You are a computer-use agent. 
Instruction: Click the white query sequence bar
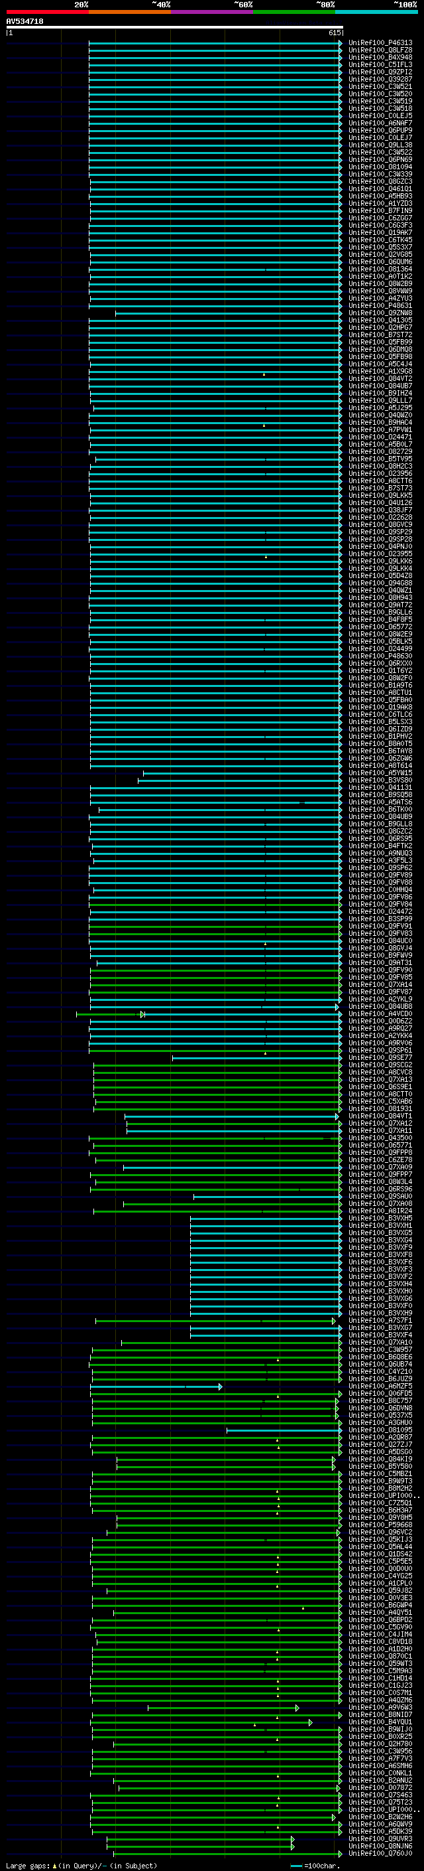175,27
